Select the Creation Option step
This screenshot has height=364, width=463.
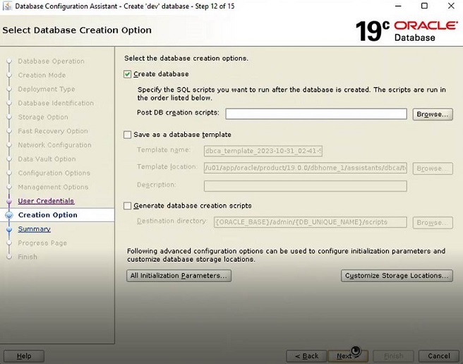pos(48,215)
